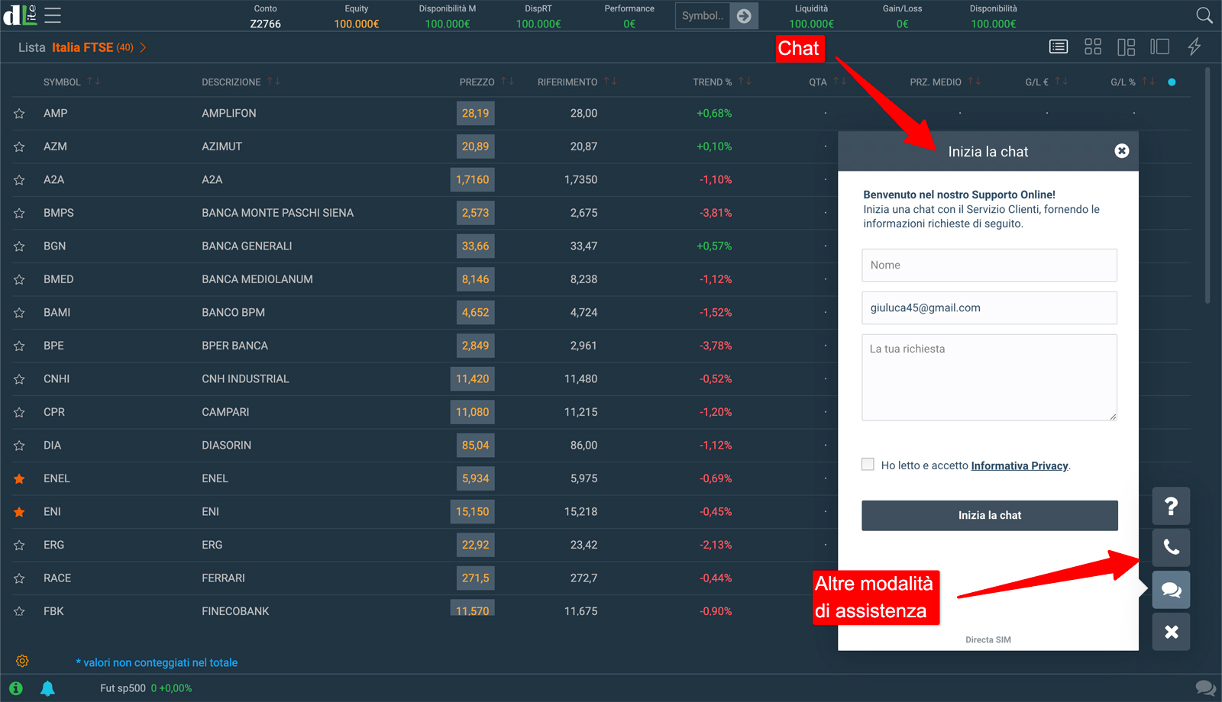Accept the Informativa Privacy checkbox
The width and height of the screenshot is (1222, 702).
tap(868, 464)
